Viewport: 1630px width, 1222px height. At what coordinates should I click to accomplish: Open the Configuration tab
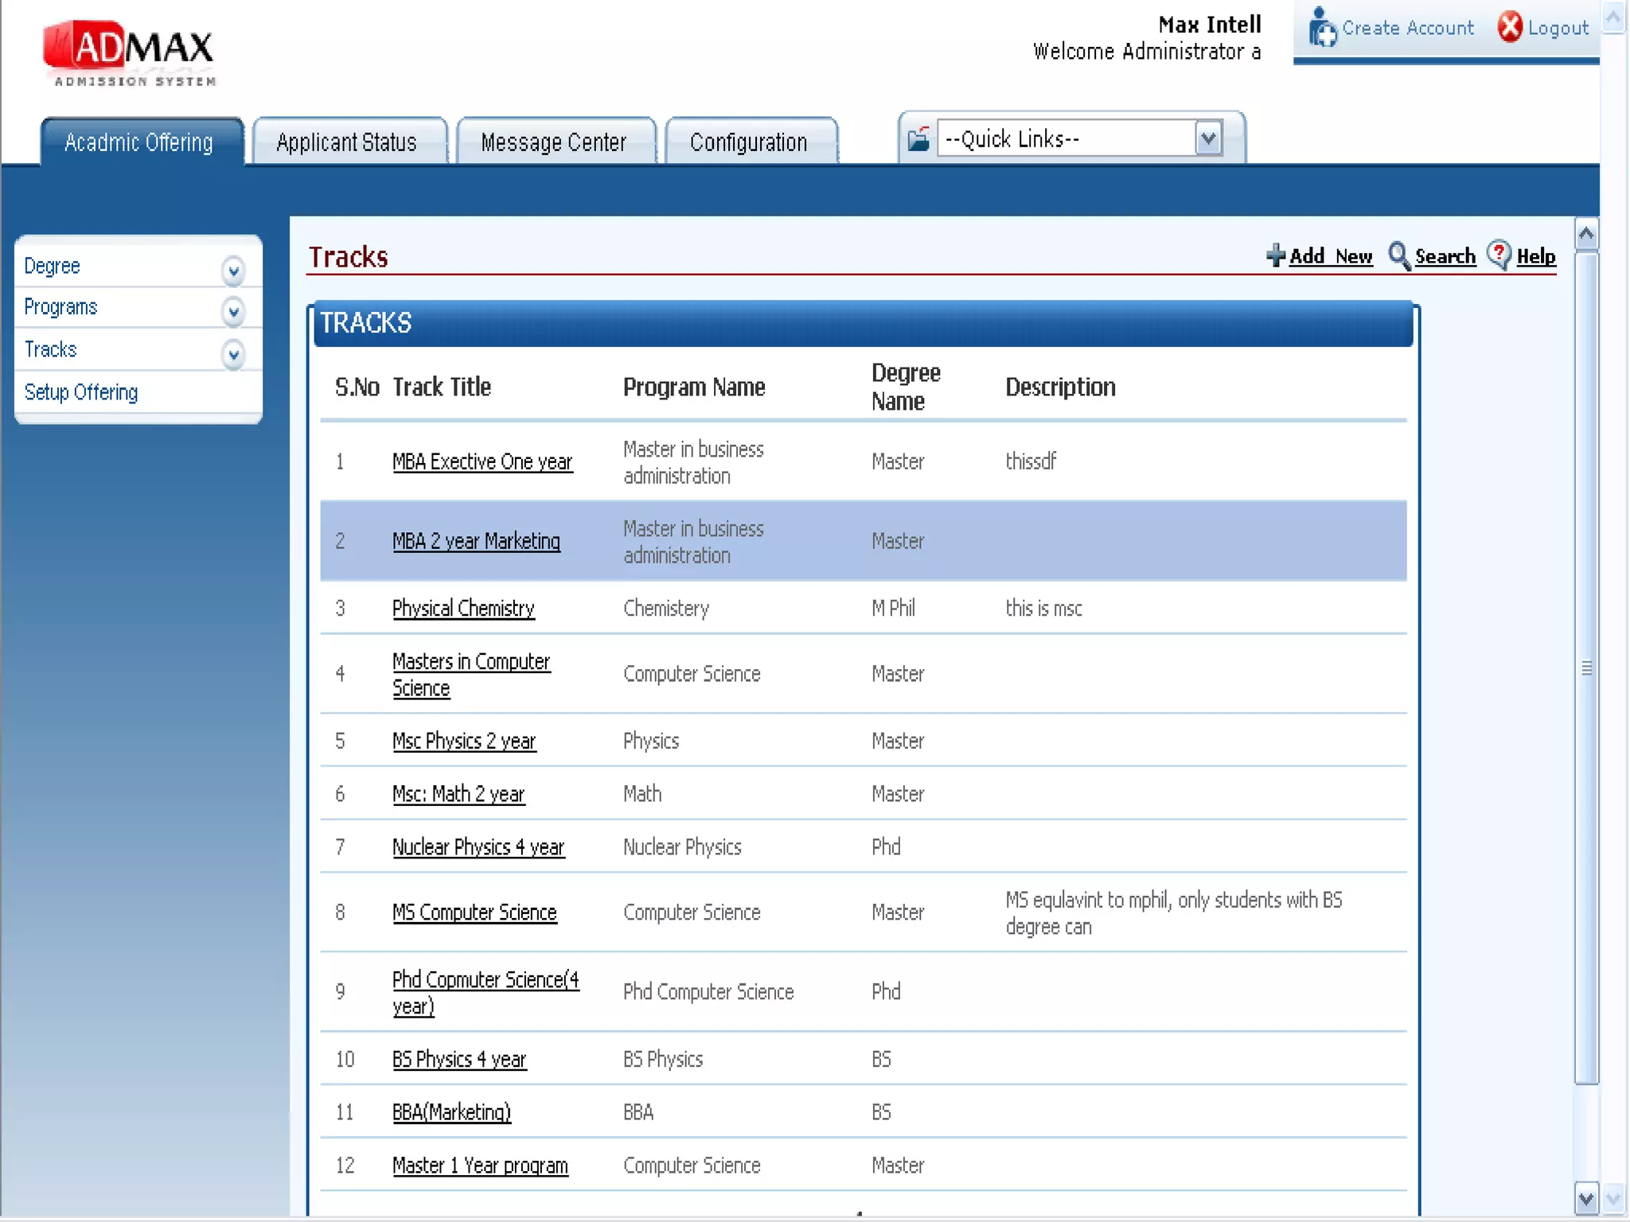coord(748,142)
